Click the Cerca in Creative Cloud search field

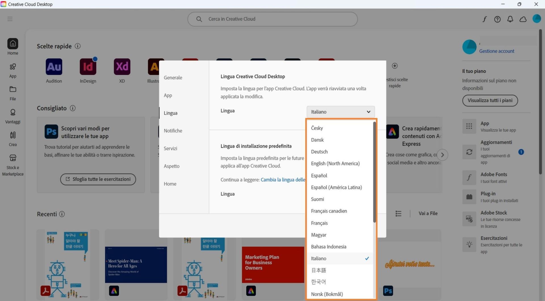click(272, 19)
